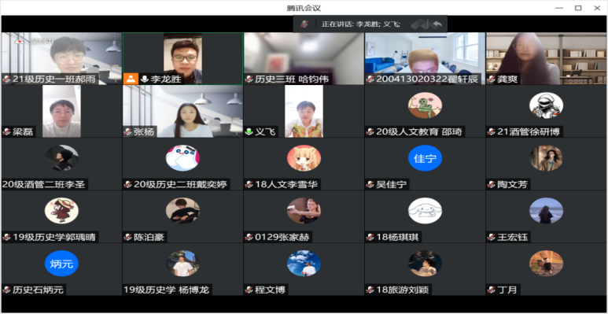Click the 20级人文教育 邵琦 name label
The image size is (608, 314).
(x=419, y=132)
